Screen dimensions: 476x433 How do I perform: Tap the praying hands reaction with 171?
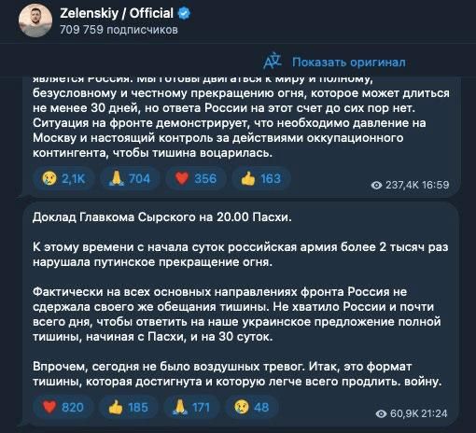(191, 407)
